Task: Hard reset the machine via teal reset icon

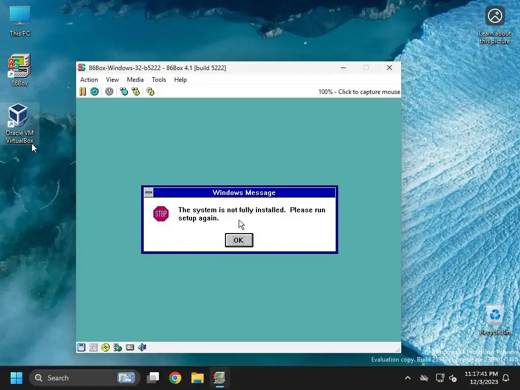Action: tap(94, 91)
